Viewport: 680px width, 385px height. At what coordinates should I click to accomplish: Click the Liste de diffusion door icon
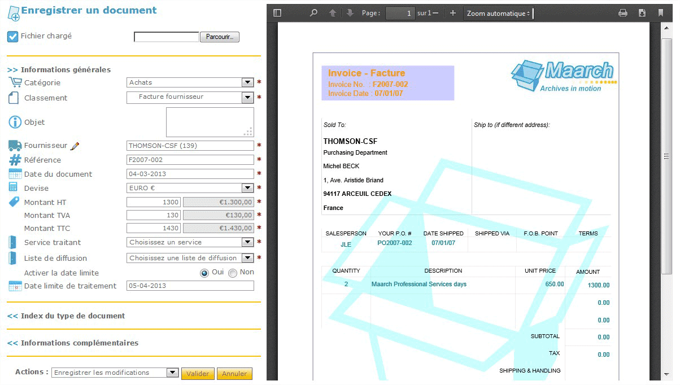click(13, 258)
